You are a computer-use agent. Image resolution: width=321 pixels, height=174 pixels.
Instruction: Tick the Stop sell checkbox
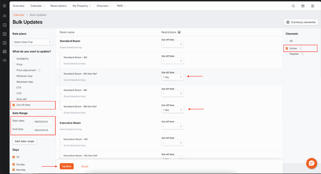(13, 99)
